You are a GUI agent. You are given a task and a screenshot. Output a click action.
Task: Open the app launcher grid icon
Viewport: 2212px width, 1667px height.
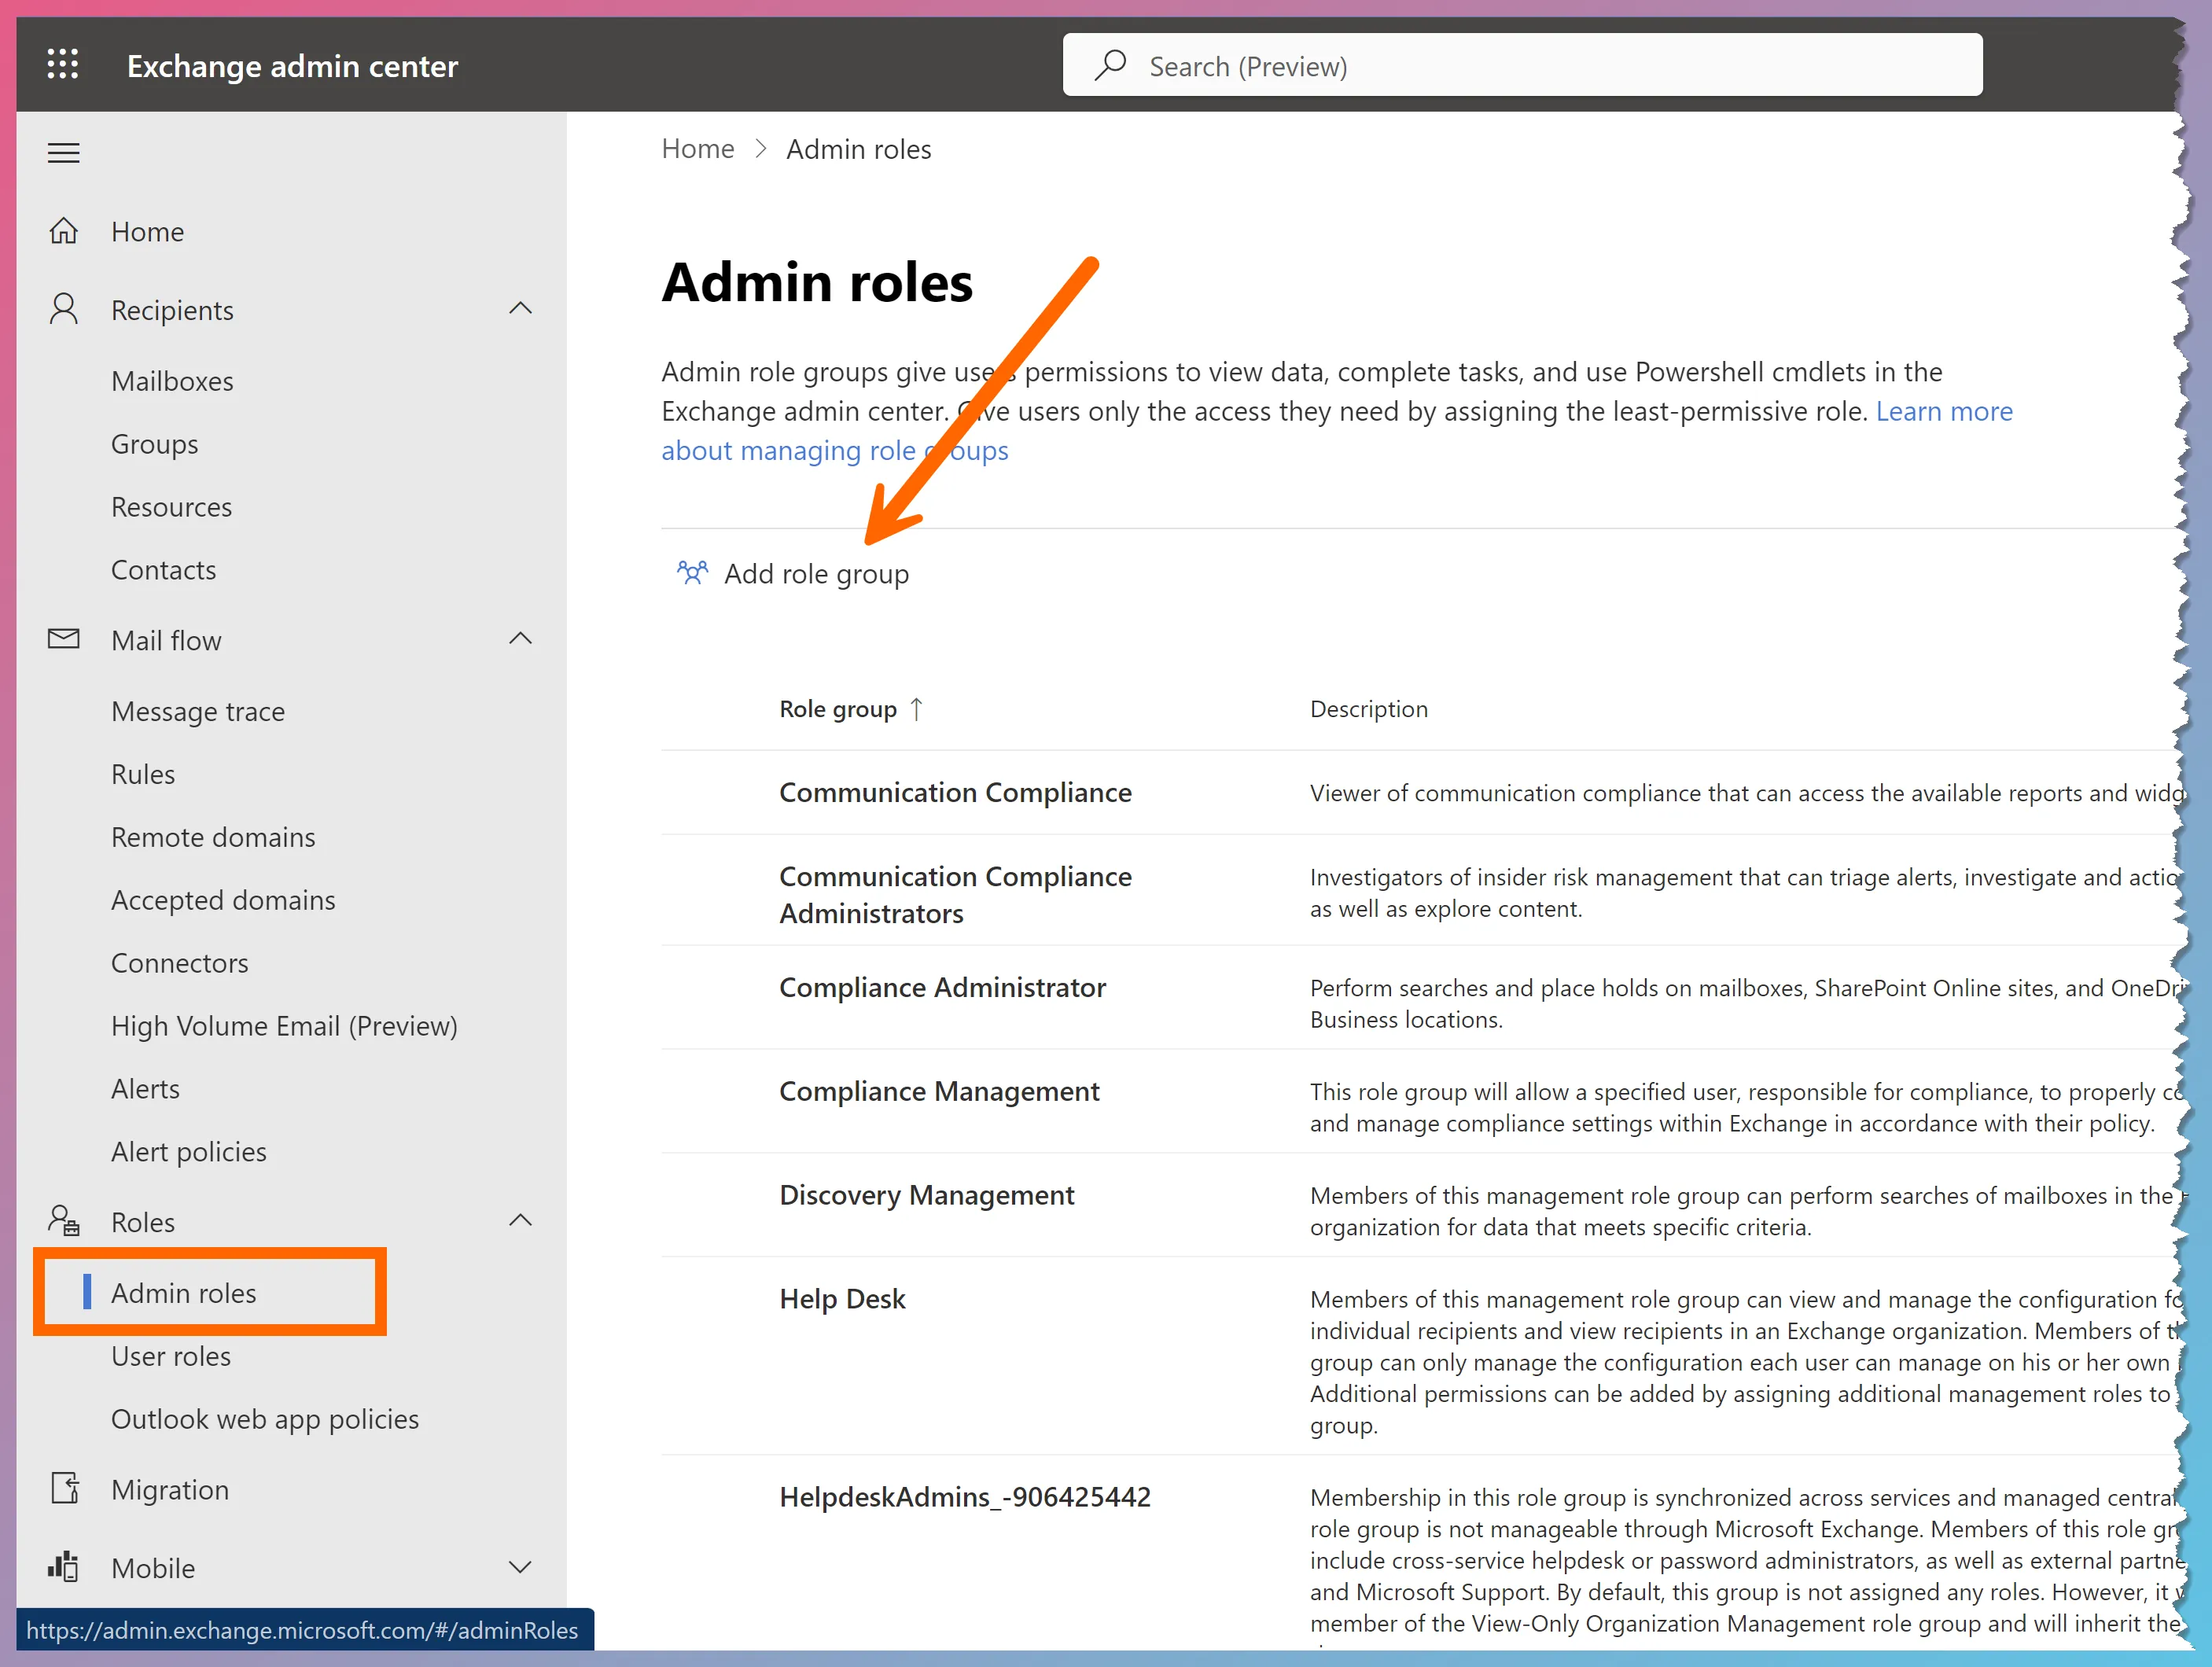(62, 63)
